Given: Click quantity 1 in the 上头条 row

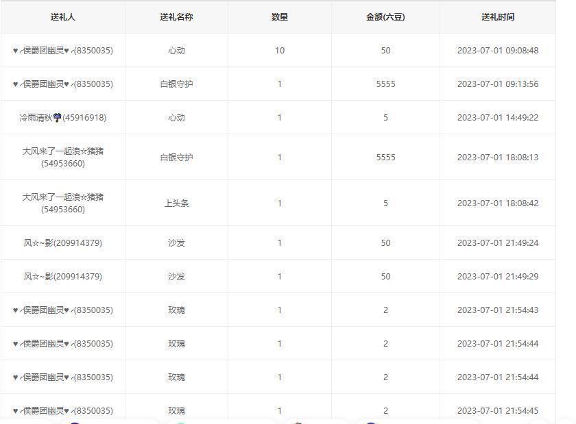Looking at the screenshot, I should coord(280,203).
